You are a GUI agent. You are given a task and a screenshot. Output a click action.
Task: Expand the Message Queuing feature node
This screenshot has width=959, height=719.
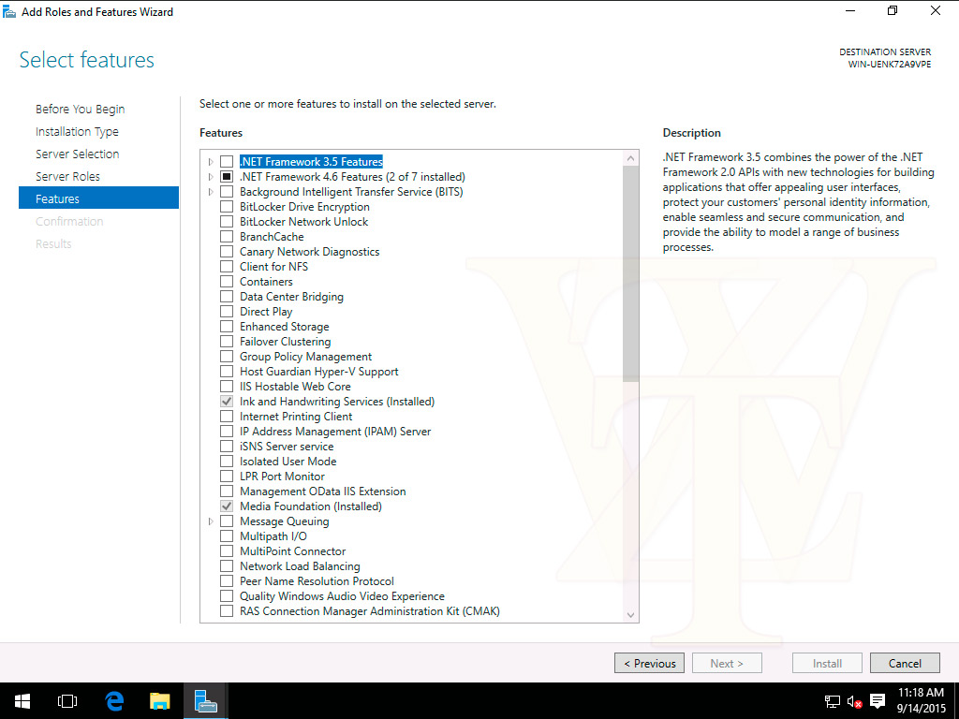pyautogui.click(x=211, y=521)
